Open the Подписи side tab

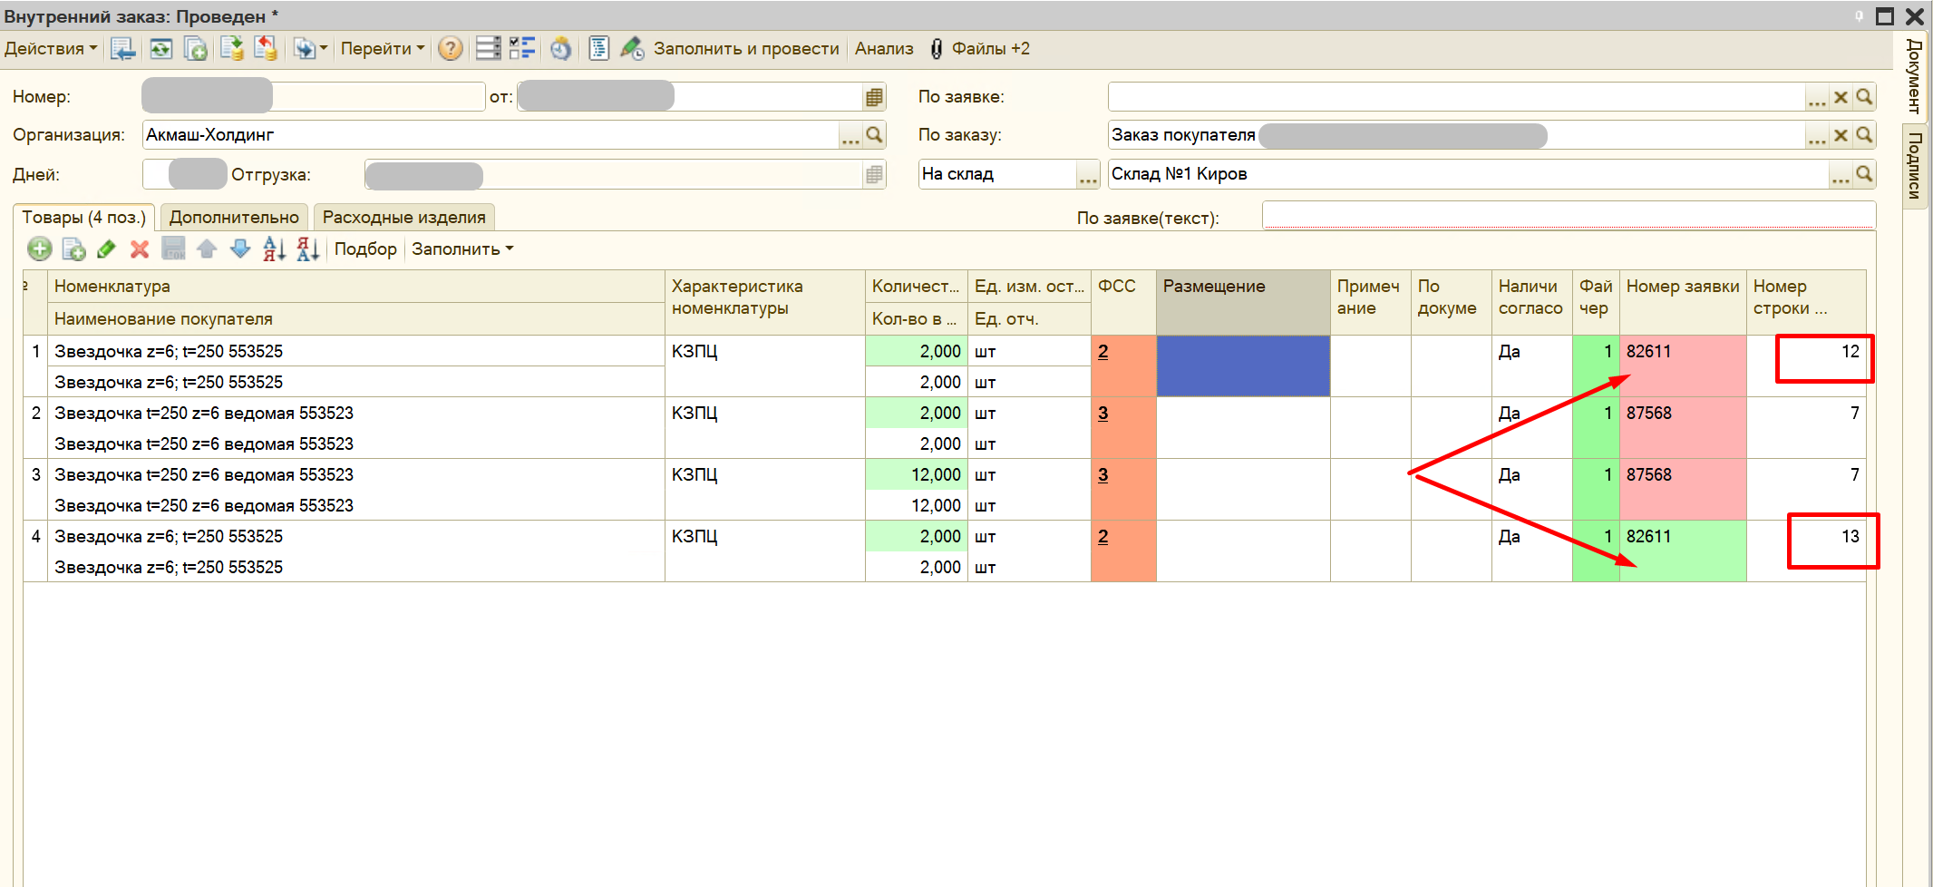point(1915,165)
